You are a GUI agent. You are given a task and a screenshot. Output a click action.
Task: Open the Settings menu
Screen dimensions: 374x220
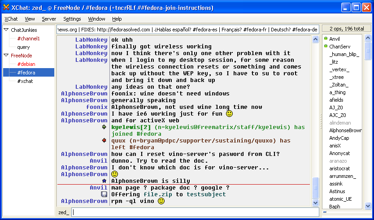point(72,19)
